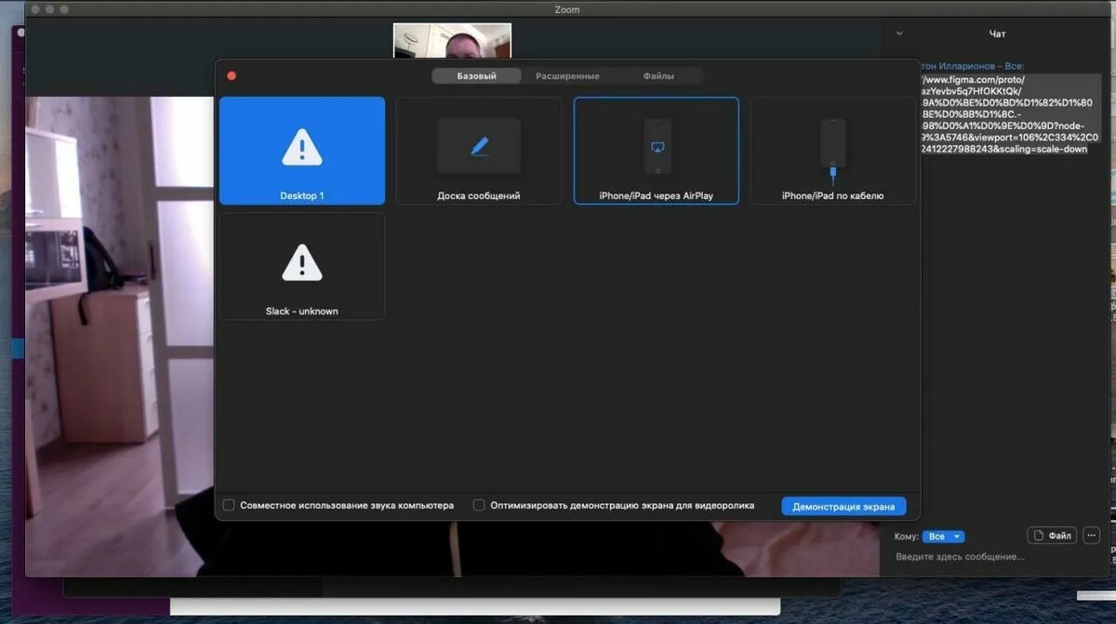Select iPhone/iPad по кабелю option
The width and height of the screenshot is (1116, 624).
(x=833, y=151)
